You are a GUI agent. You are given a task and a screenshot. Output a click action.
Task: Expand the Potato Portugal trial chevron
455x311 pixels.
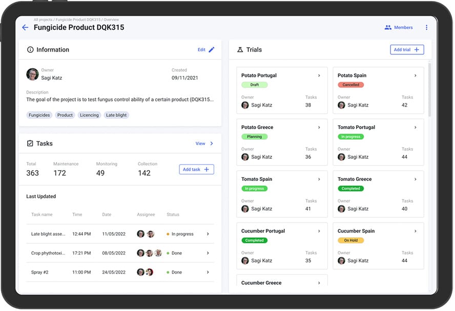coord(319,75)
